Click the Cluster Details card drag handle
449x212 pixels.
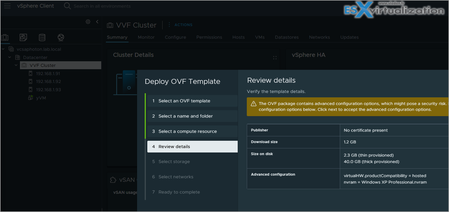[275, 58]
